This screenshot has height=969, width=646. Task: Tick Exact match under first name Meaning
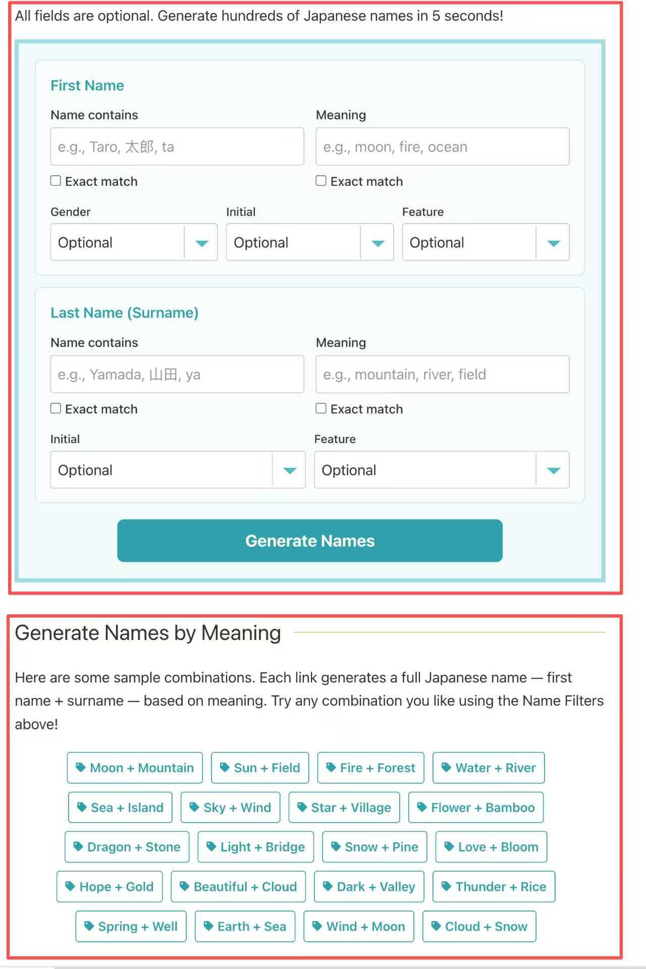[321, 181]
